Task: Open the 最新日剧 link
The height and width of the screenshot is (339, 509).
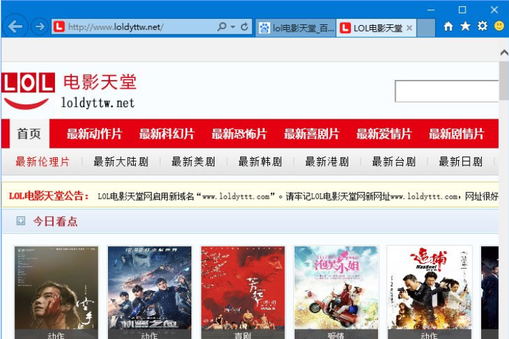Action: pyautogui.click(x=461, y=161)
